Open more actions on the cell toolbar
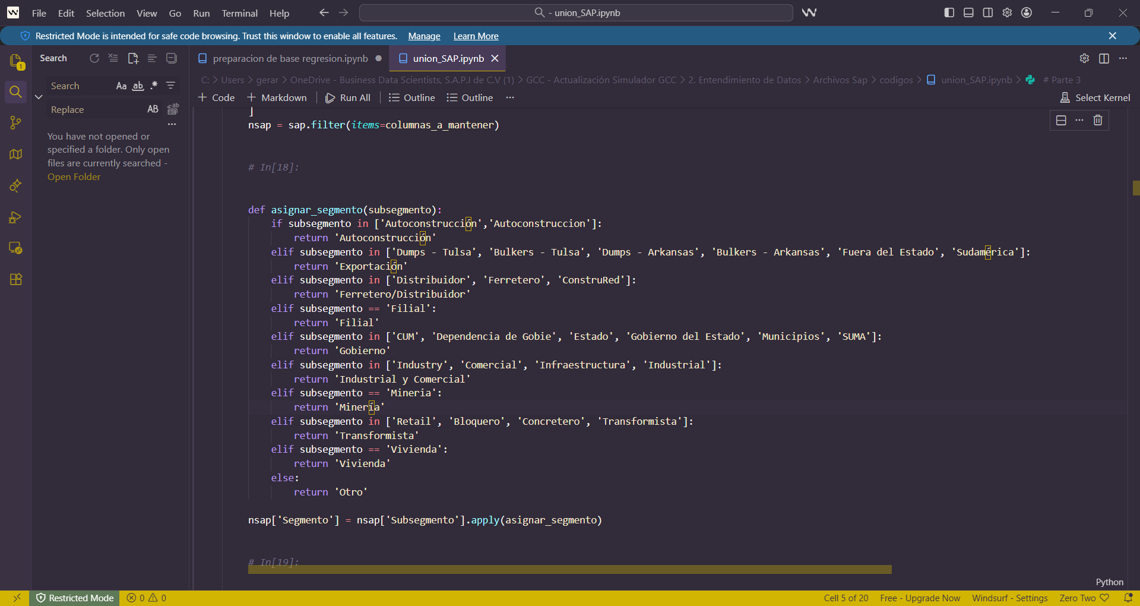This screenshot has width=1140, height=606. pos(1079,120)
